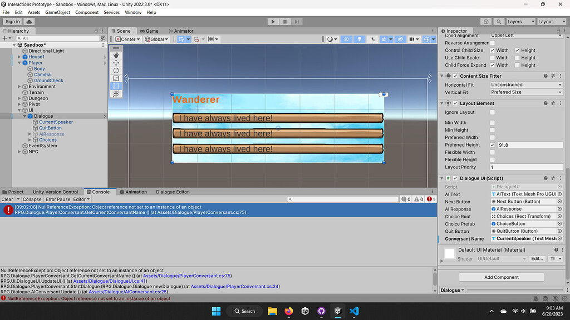Open the Undo History icon
The image size is (570, 320).
click(486, 22)
